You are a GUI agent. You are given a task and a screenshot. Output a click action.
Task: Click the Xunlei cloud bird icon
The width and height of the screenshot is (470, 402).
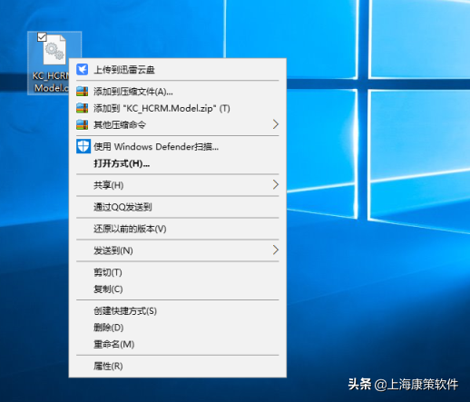tap(82, 70)
